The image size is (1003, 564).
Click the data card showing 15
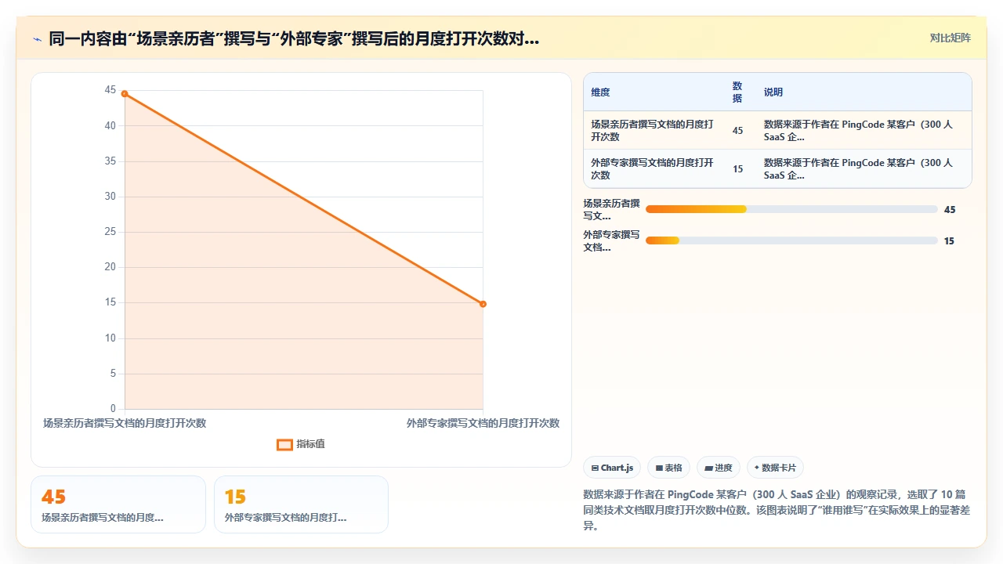pyautogui.click(x=301, y=504)
